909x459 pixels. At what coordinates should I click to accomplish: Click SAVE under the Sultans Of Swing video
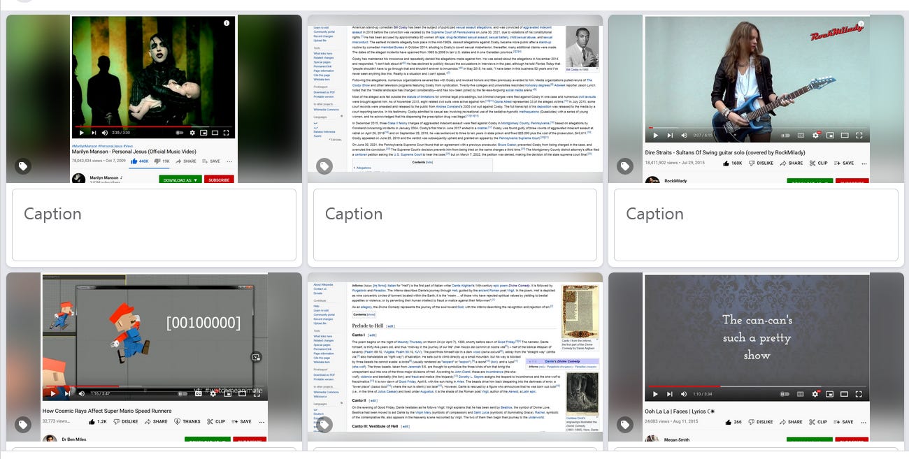click(843, 163)
